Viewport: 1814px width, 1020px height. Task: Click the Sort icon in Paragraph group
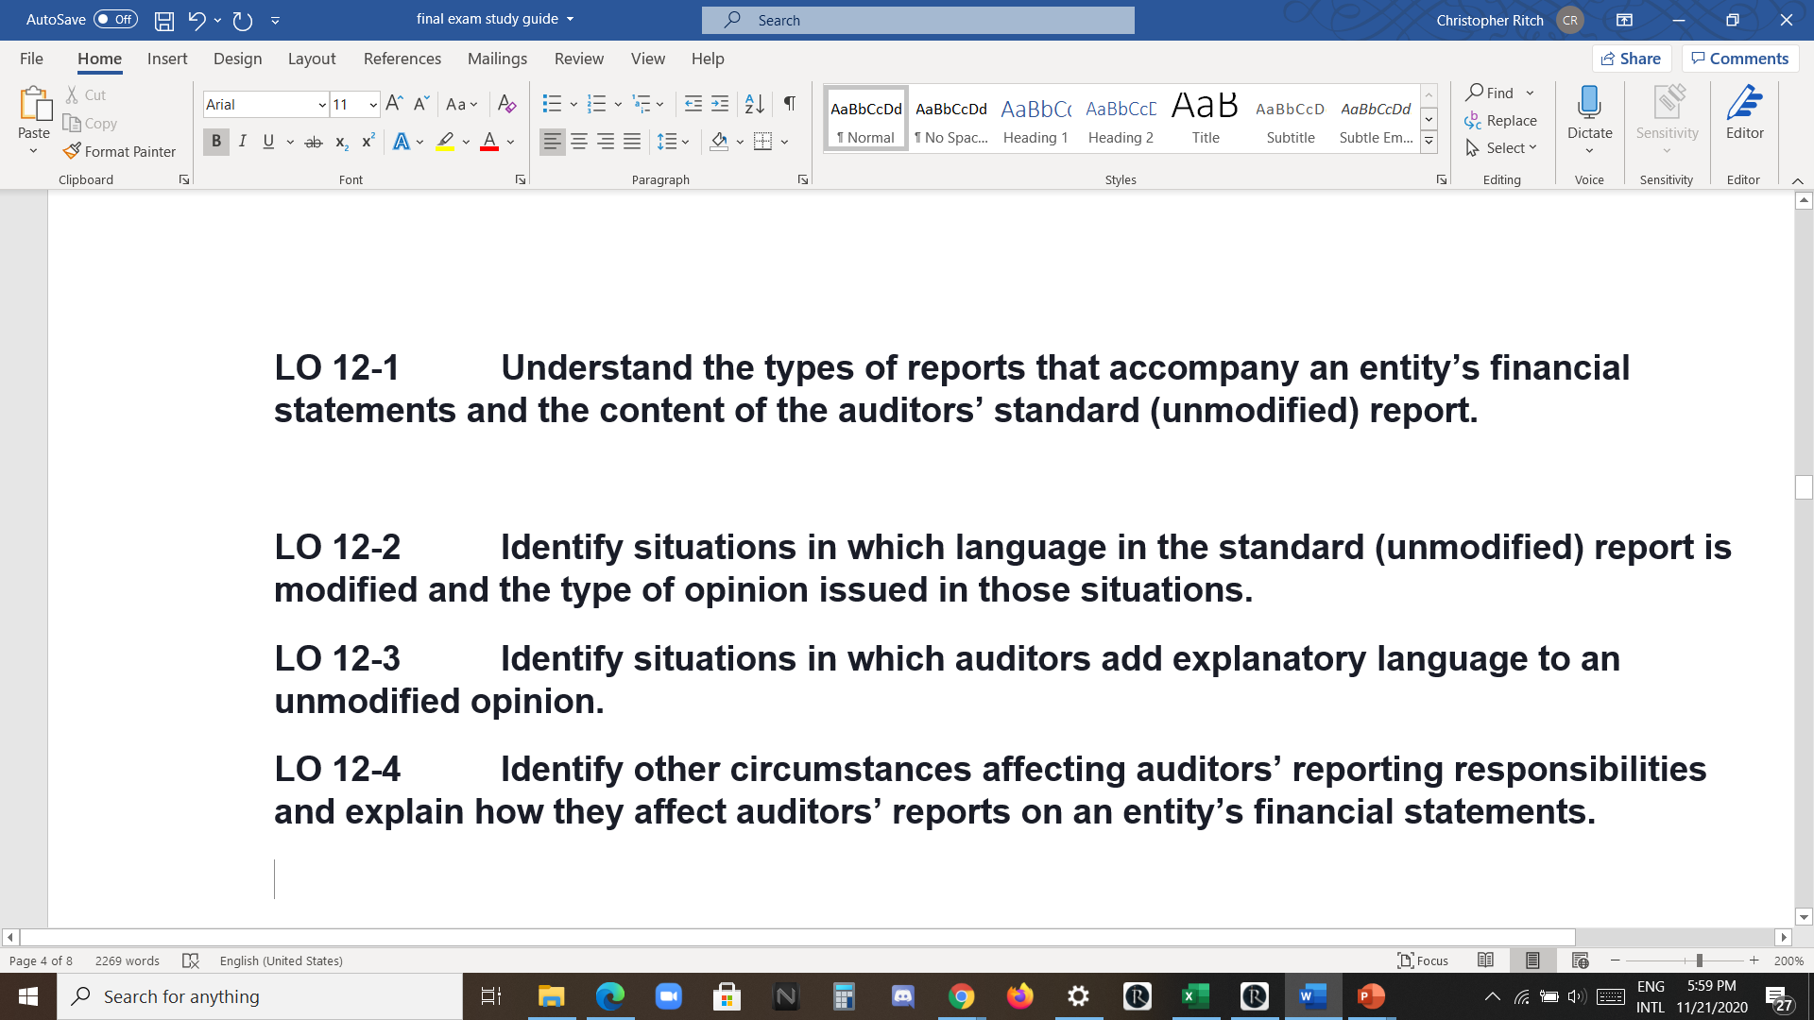[x=753, y=104]
